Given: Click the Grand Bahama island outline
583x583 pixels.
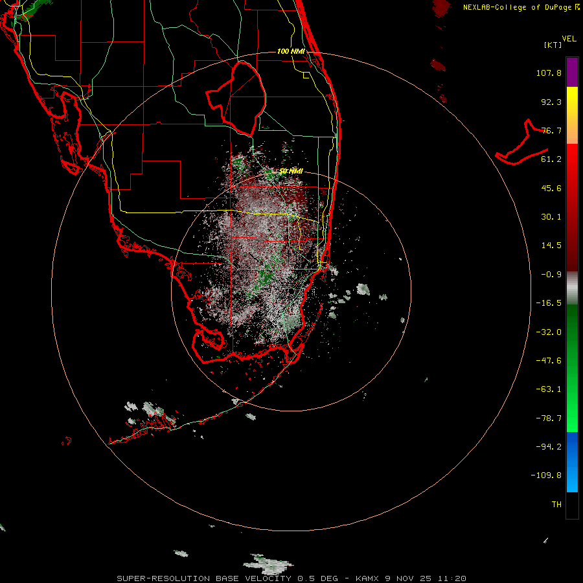Looking at the screenshot, I should click(x=522, y=143).
